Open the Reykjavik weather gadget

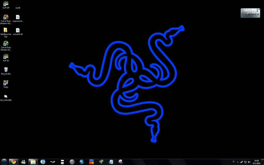point(250,13)
